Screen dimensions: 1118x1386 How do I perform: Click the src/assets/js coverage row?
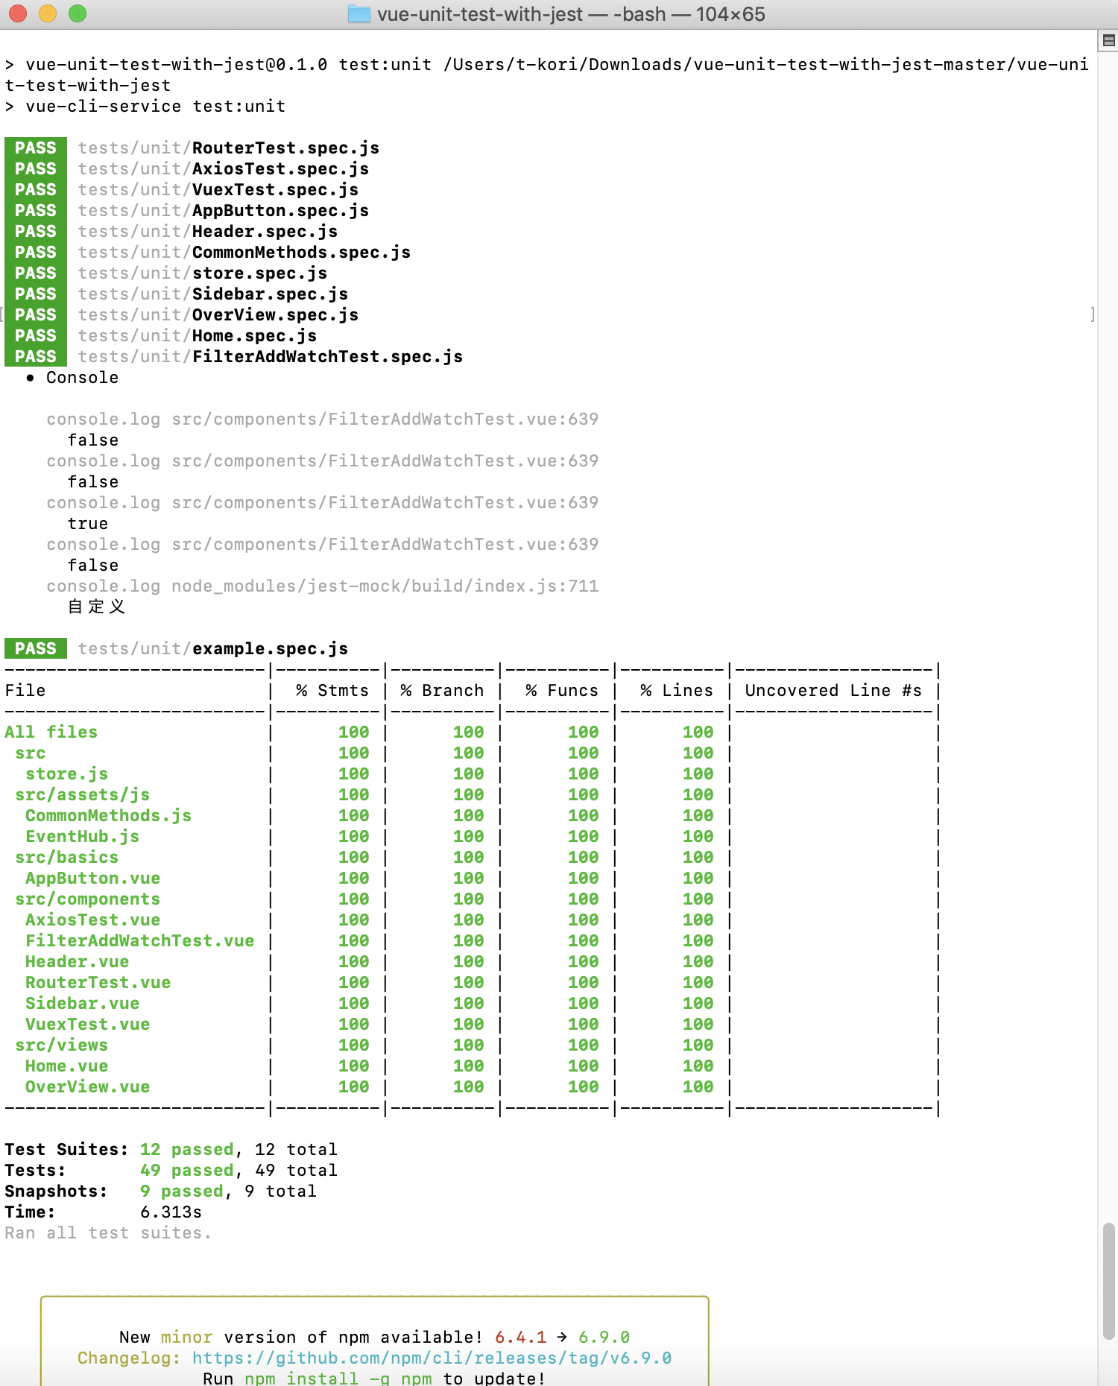tap(471, 794)
